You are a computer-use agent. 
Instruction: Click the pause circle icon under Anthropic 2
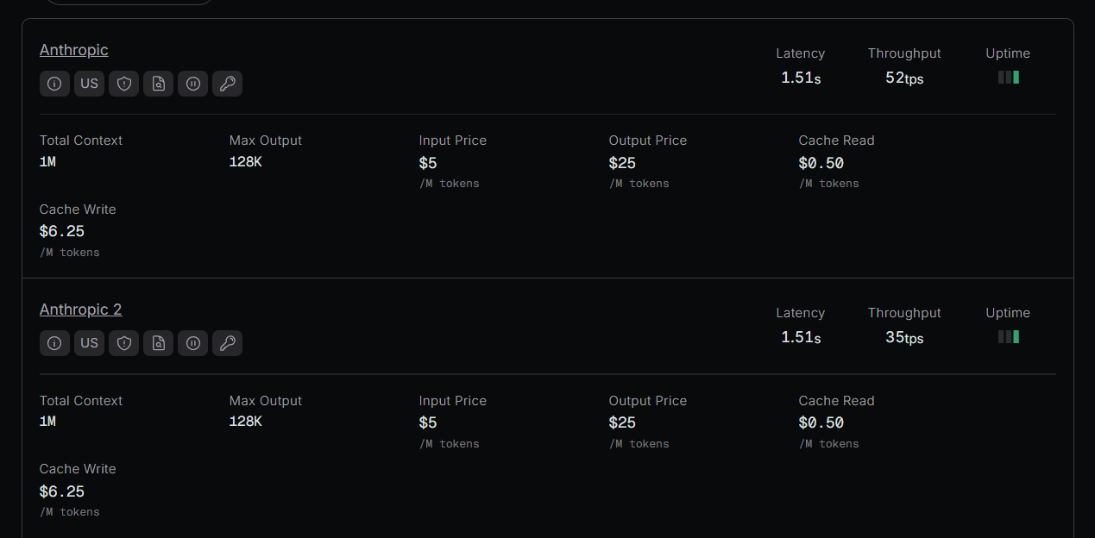192,343
